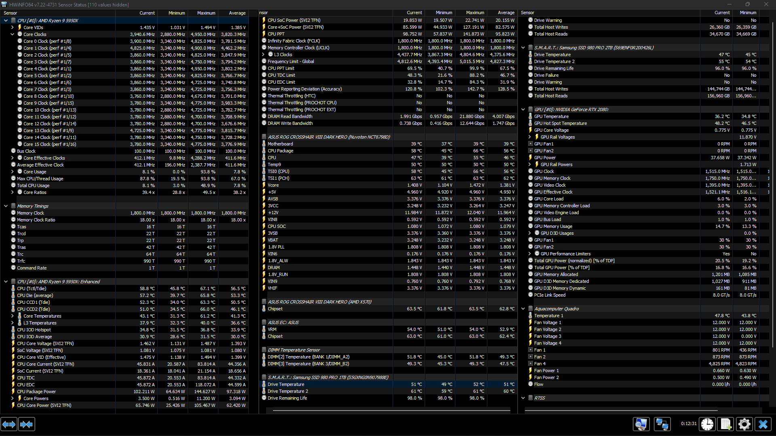
Task: Expand L3 Temperatures
Action: coord(12,323)
